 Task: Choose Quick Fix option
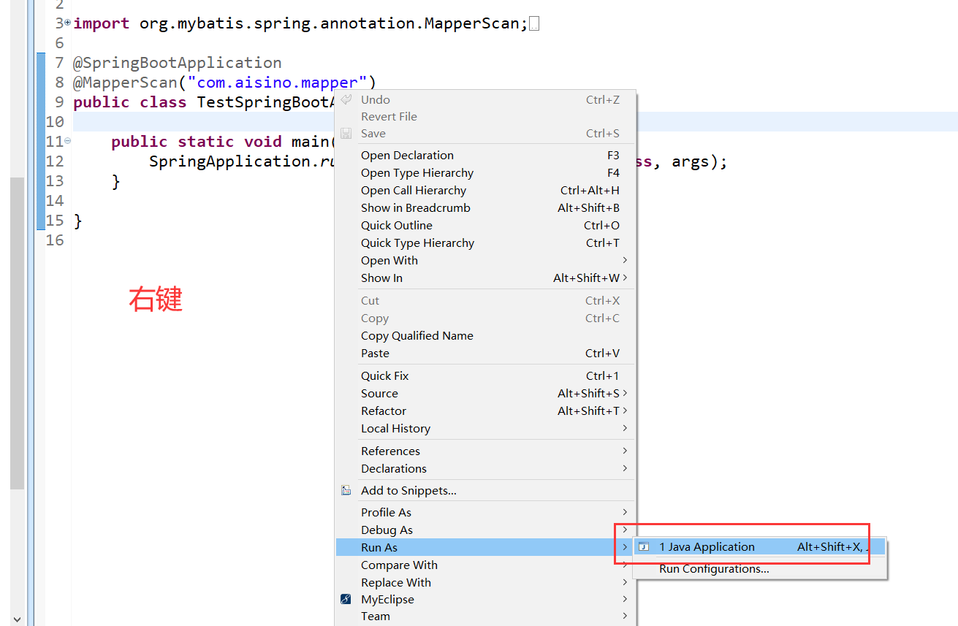[486, 375]
